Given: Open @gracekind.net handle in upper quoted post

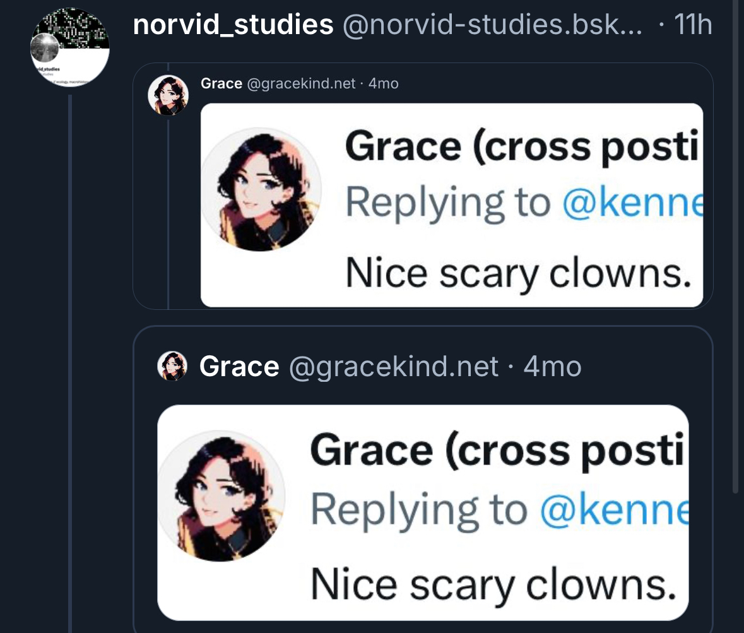Looking at the screenshot, I should point(300,83).
